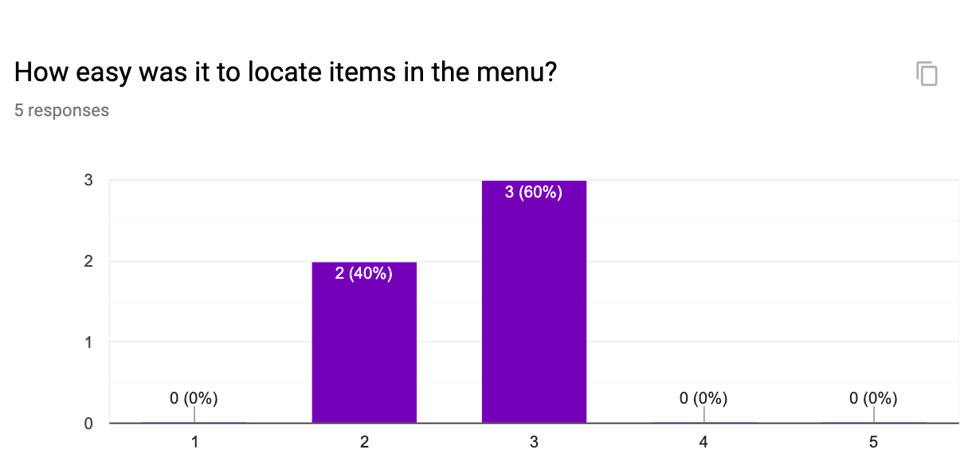Click y-axis value 1

pyautogui.click(x=88, y=342)
